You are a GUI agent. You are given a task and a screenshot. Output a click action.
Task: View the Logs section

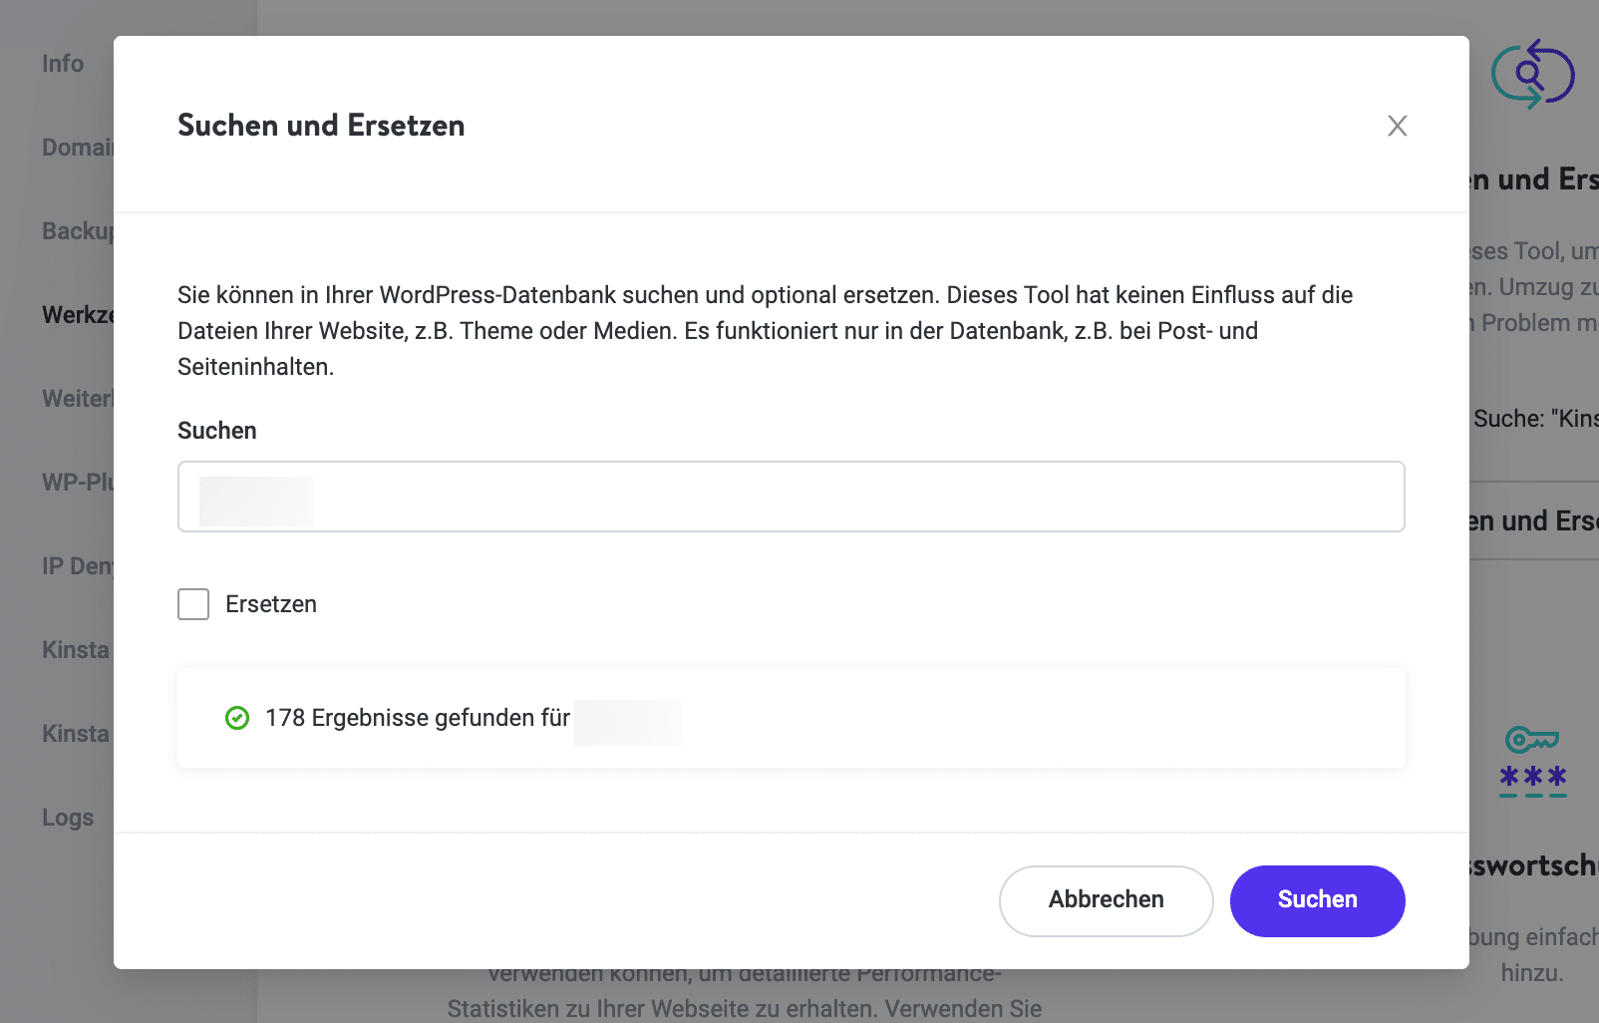[x=67, y=817]
